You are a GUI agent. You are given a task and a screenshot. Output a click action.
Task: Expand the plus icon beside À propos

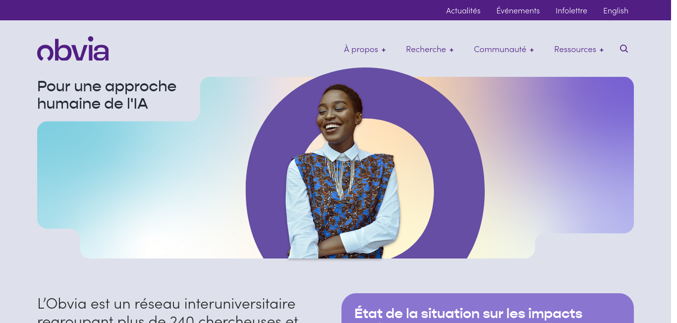pos(384,50)
